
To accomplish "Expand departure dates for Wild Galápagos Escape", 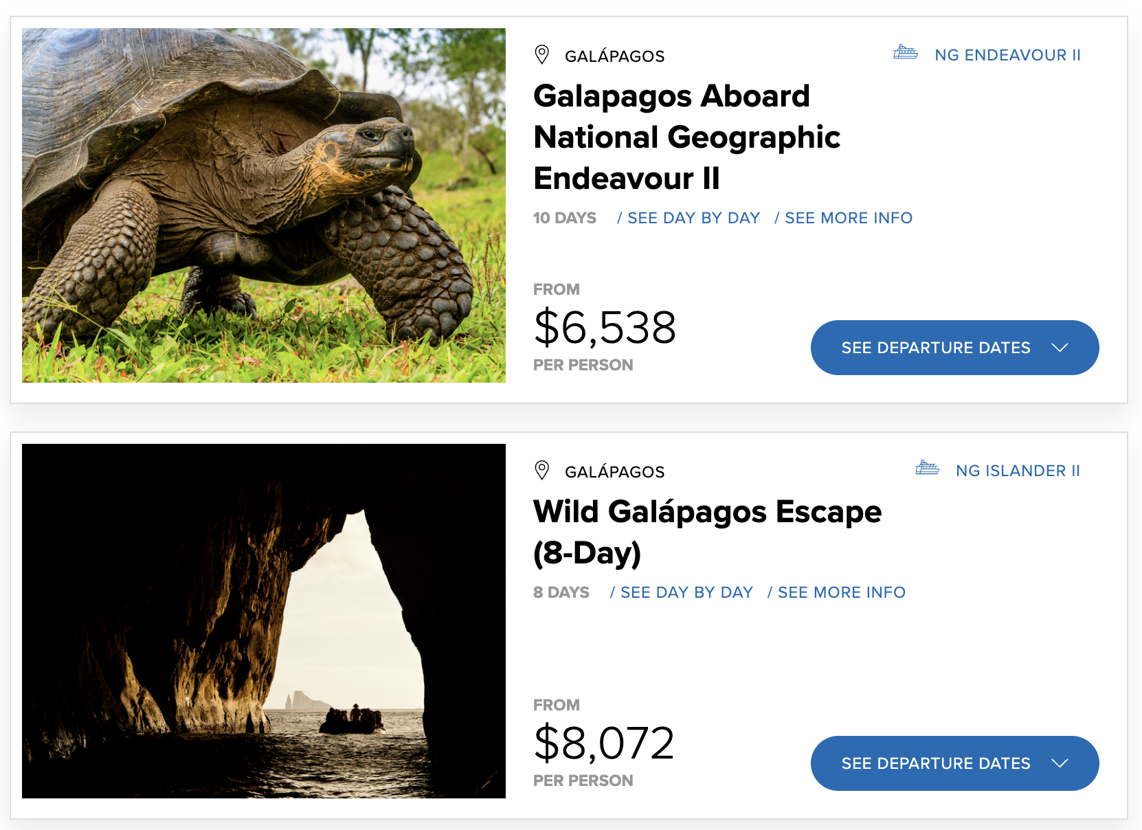I will tap(954, 763).
